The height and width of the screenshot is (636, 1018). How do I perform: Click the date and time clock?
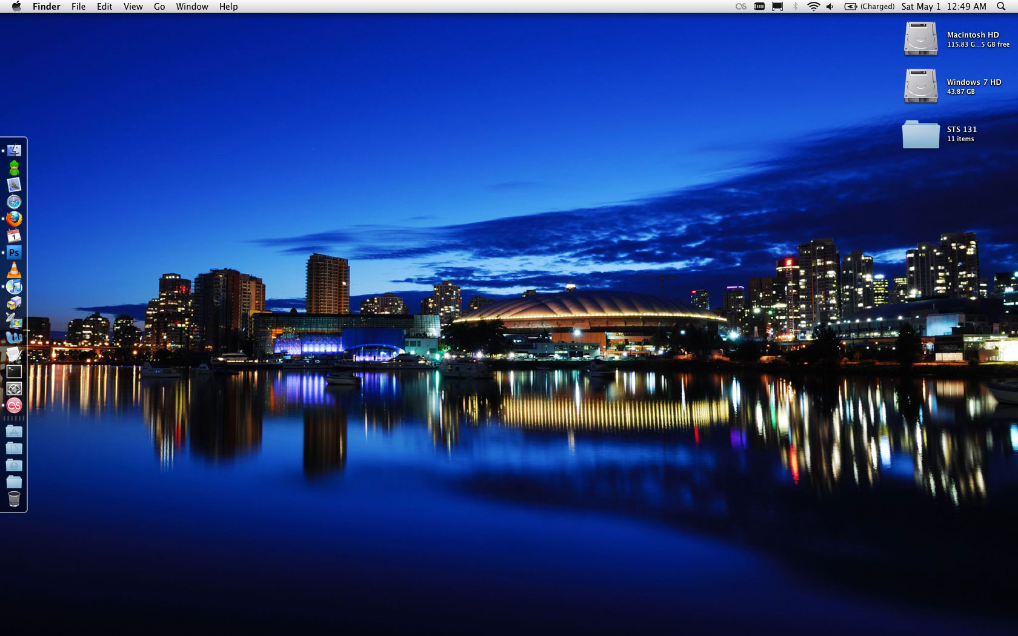(x=944, y=7)
